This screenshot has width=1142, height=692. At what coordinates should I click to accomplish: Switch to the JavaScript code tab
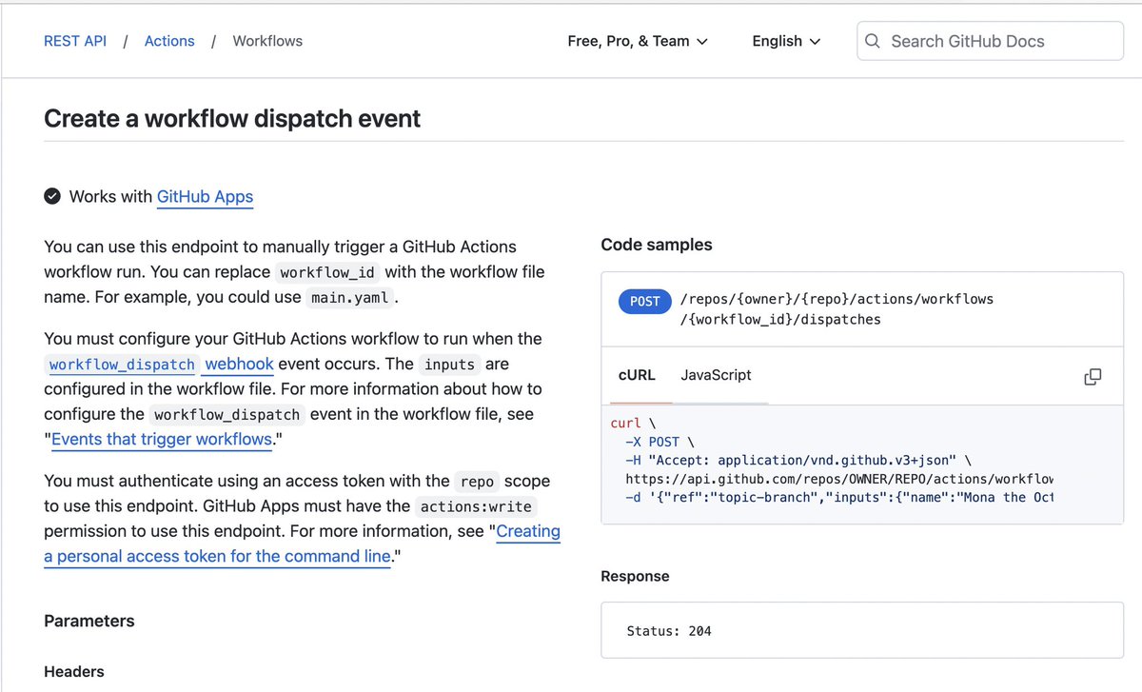[716, 375]
